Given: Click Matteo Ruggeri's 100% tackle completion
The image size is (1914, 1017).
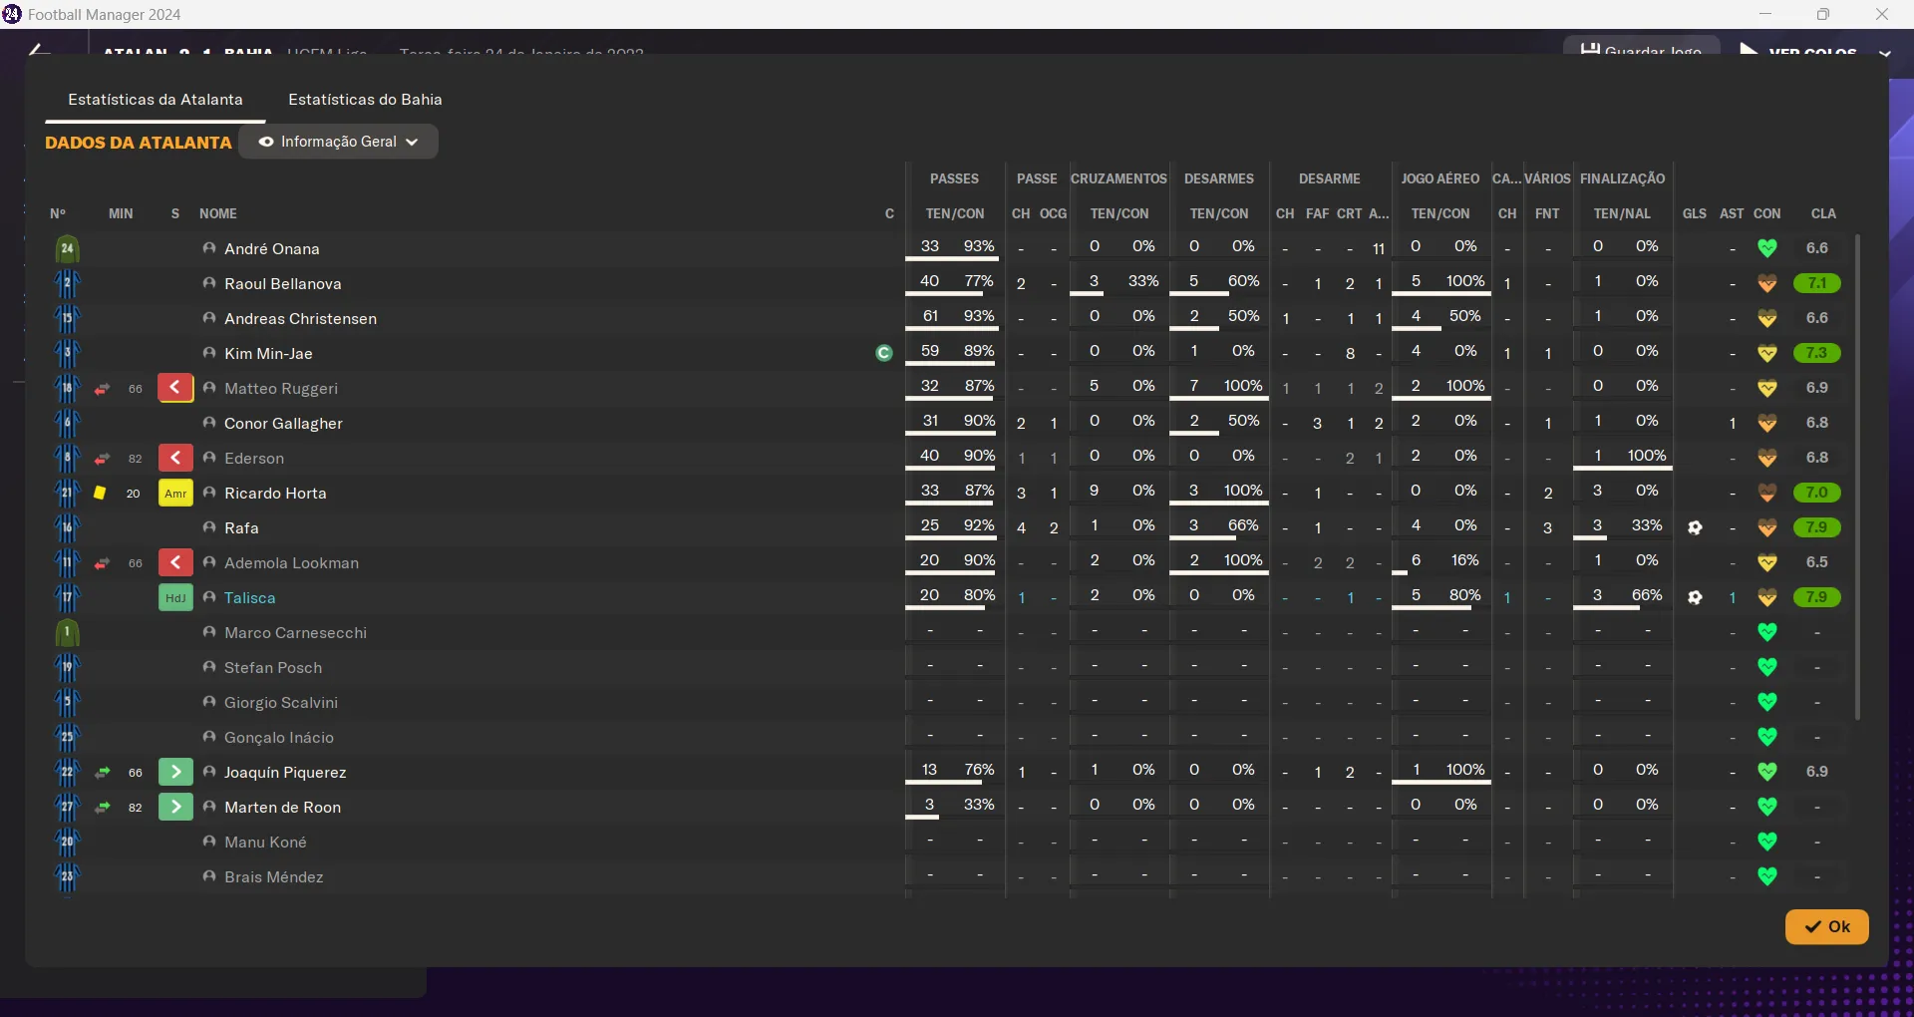Looking at the screenshot, I should click(x=1243, y=386).
